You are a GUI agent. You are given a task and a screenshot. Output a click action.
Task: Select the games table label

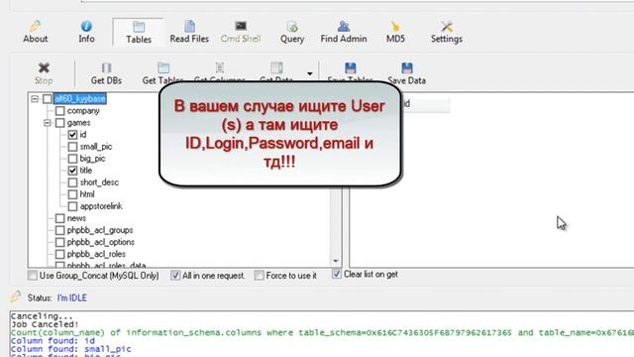[x=79, y=123]
